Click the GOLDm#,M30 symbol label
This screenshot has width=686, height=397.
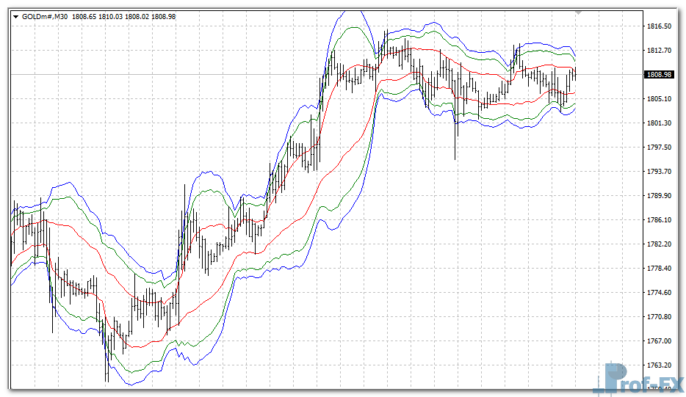(44, 15)
